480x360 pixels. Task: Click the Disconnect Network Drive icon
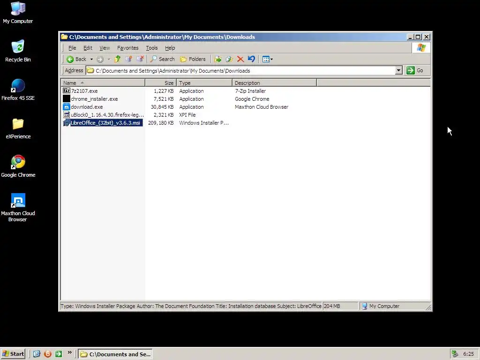(x=140, y=59)
